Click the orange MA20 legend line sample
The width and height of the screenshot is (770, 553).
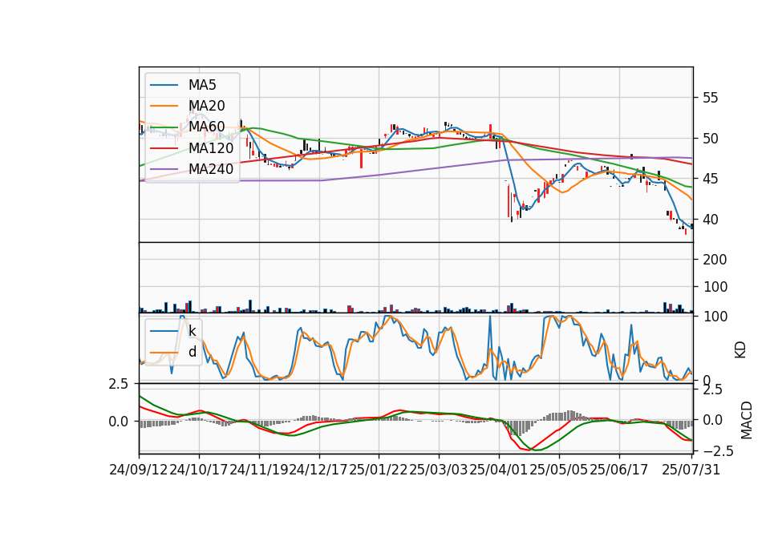164,106
